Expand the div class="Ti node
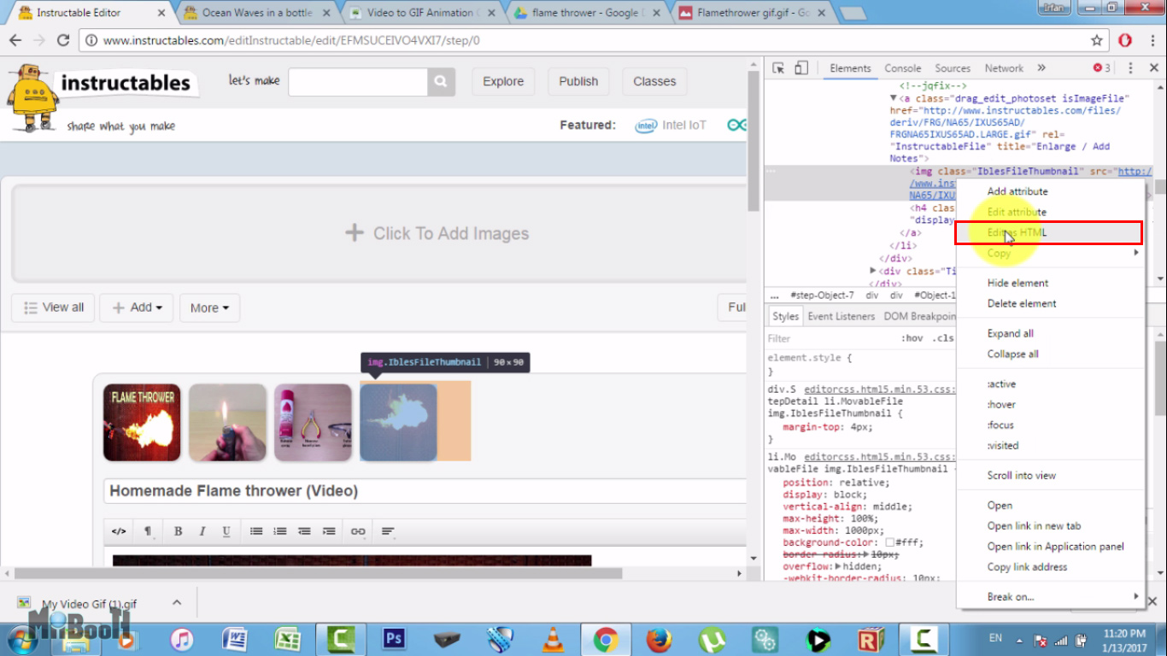 (x=872, y=271)
